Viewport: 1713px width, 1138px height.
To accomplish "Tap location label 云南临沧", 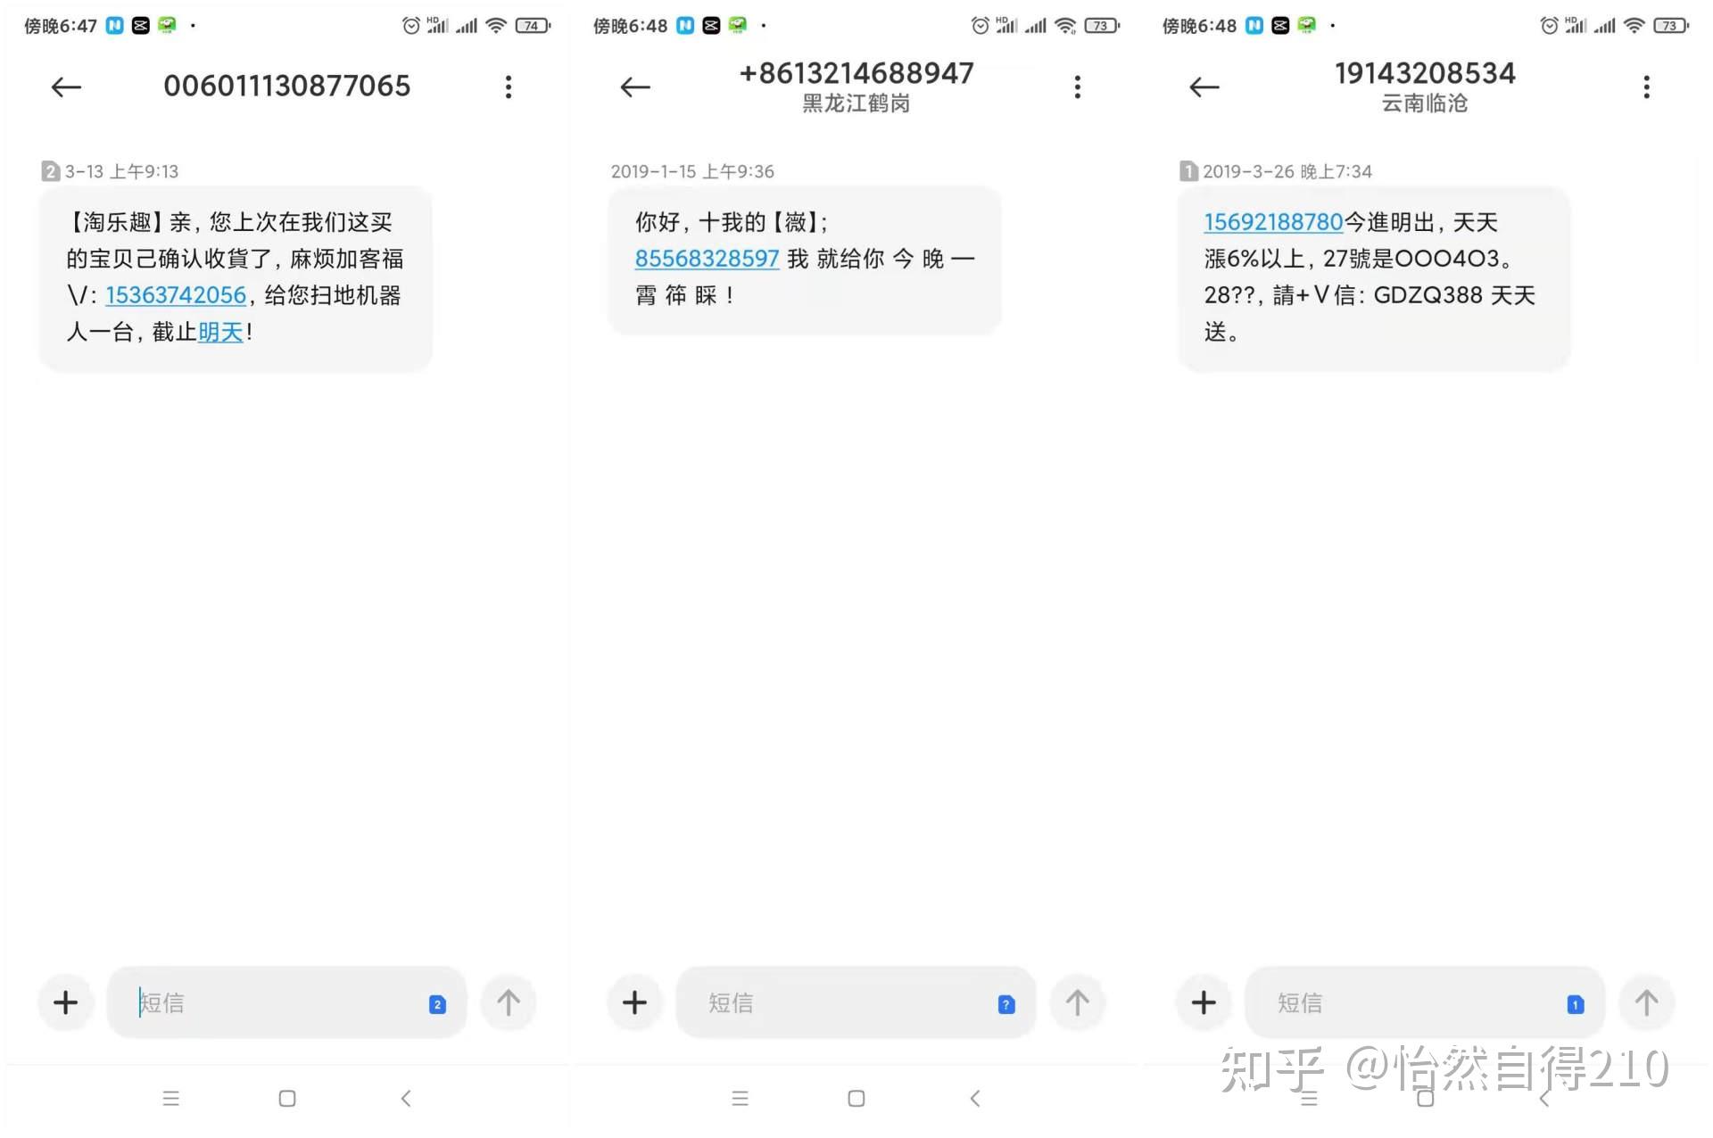I will click(x=1426, y=103).
